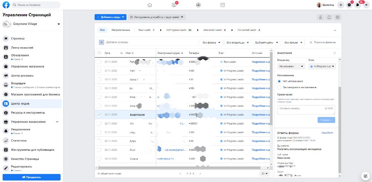Click the notes field 'Оставьте заметку'

point(305,108)
